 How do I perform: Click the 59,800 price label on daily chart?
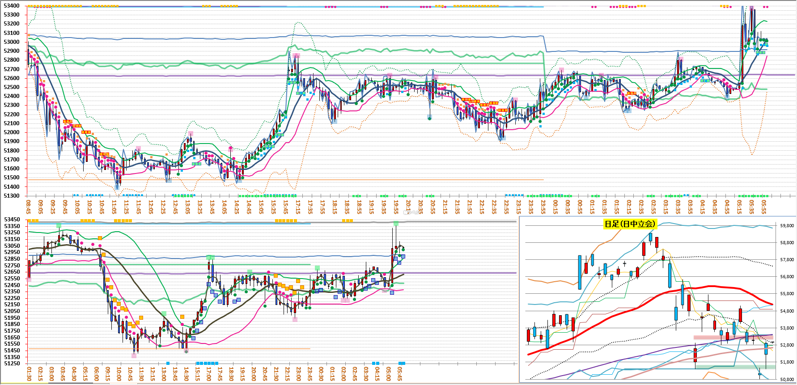pyautogui.click(x=787, y=226)
